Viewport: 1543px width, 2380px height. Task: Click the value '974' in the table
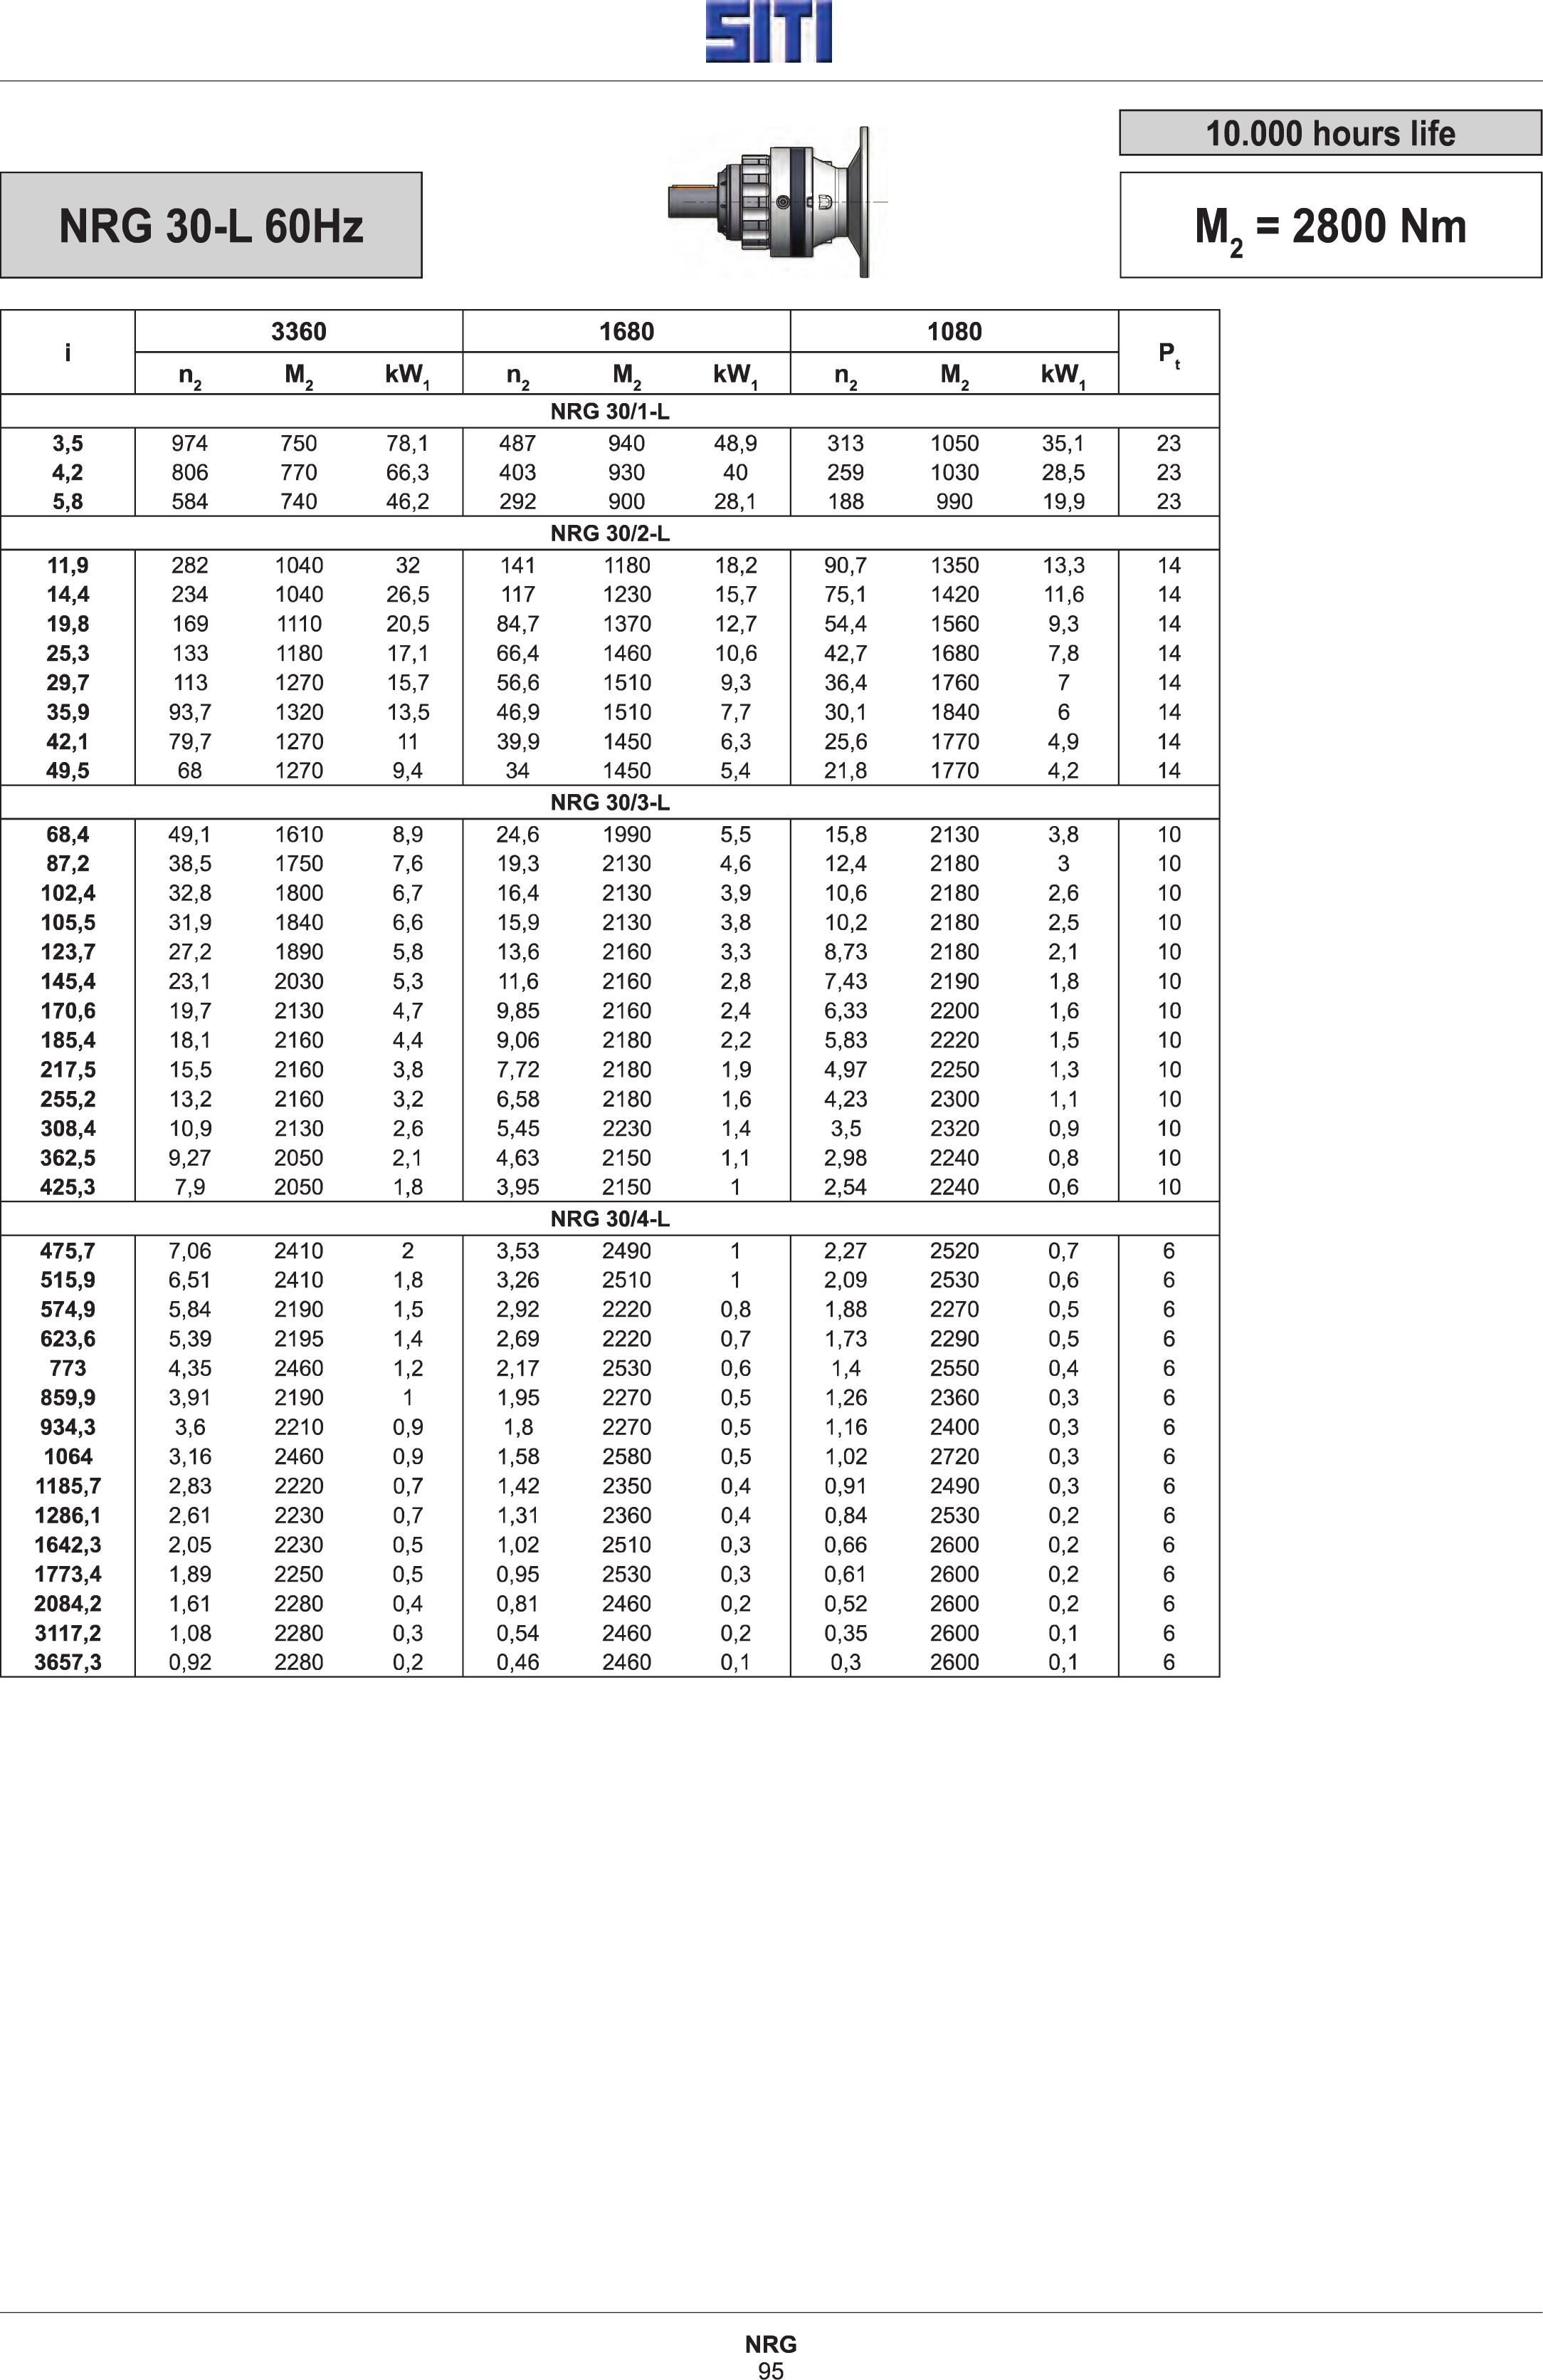190,444
